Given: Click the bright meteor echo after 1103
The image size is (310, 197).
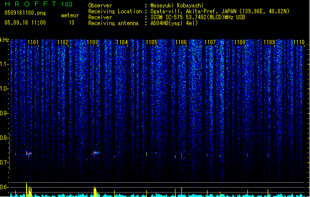Looking at the screenshot, I should [x=96, y=153].
